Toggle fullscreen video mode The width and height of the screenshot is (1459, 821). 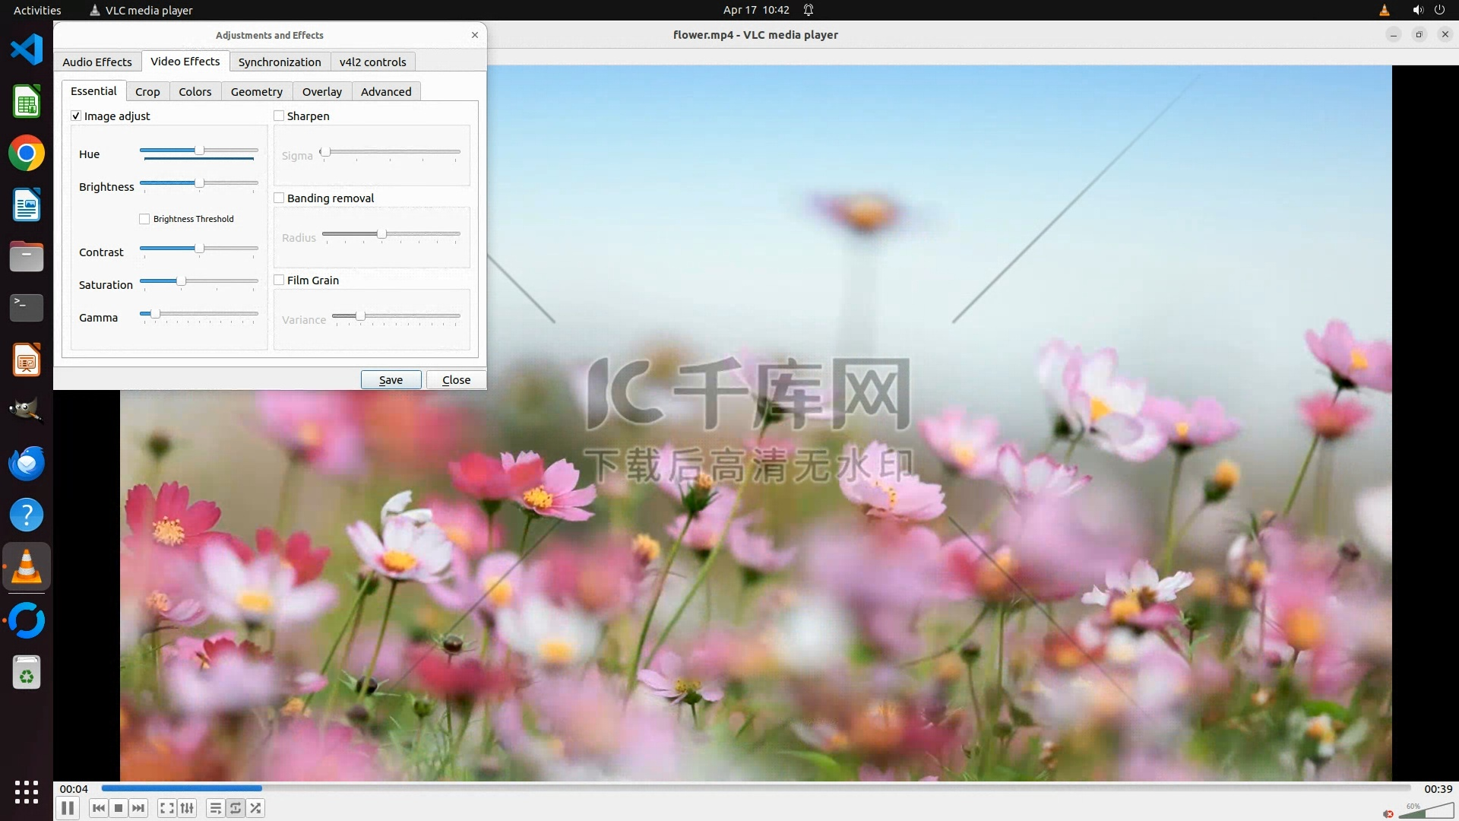167,808
